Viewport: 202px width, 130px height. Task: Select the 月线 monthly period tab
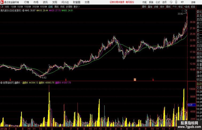pos(62,7)
